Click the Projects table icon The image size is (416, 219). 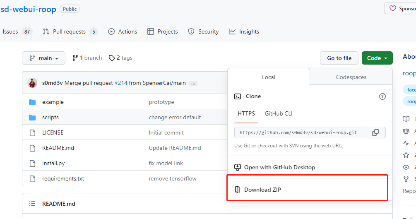[x=150, y=31]
